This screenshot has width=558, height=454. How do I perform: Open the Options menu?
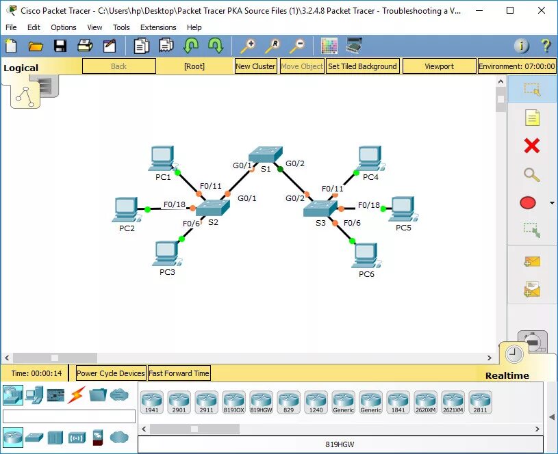(64, 27)
